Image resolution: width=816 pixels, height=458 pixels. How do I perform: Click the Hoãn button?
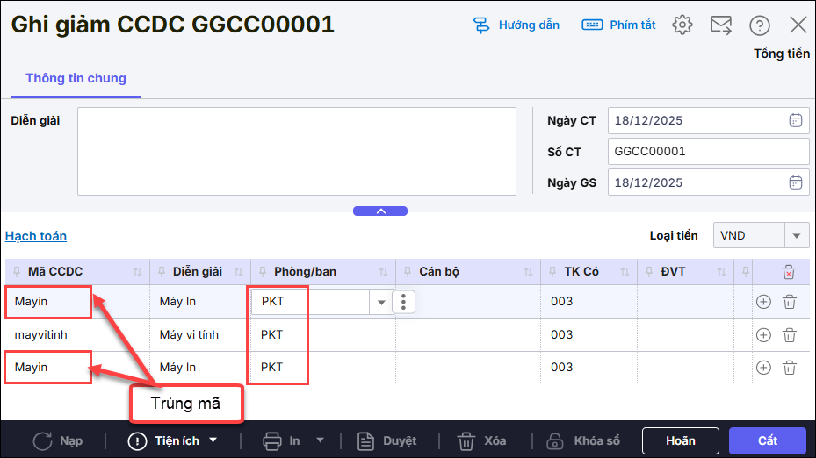(681, 440)
